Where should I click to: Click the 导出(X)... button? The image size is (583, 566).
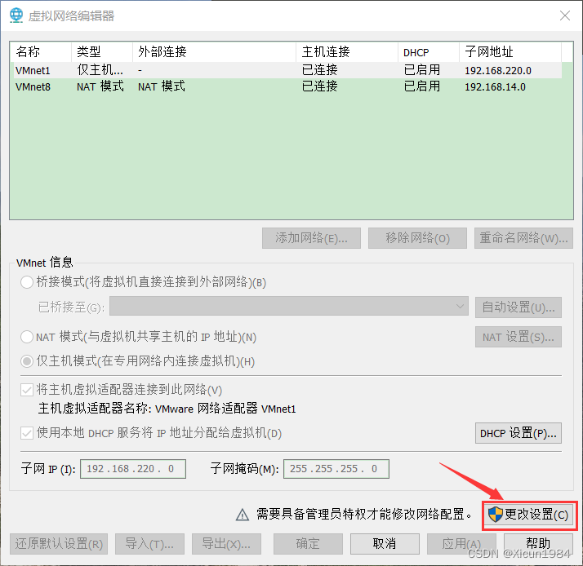226,544
